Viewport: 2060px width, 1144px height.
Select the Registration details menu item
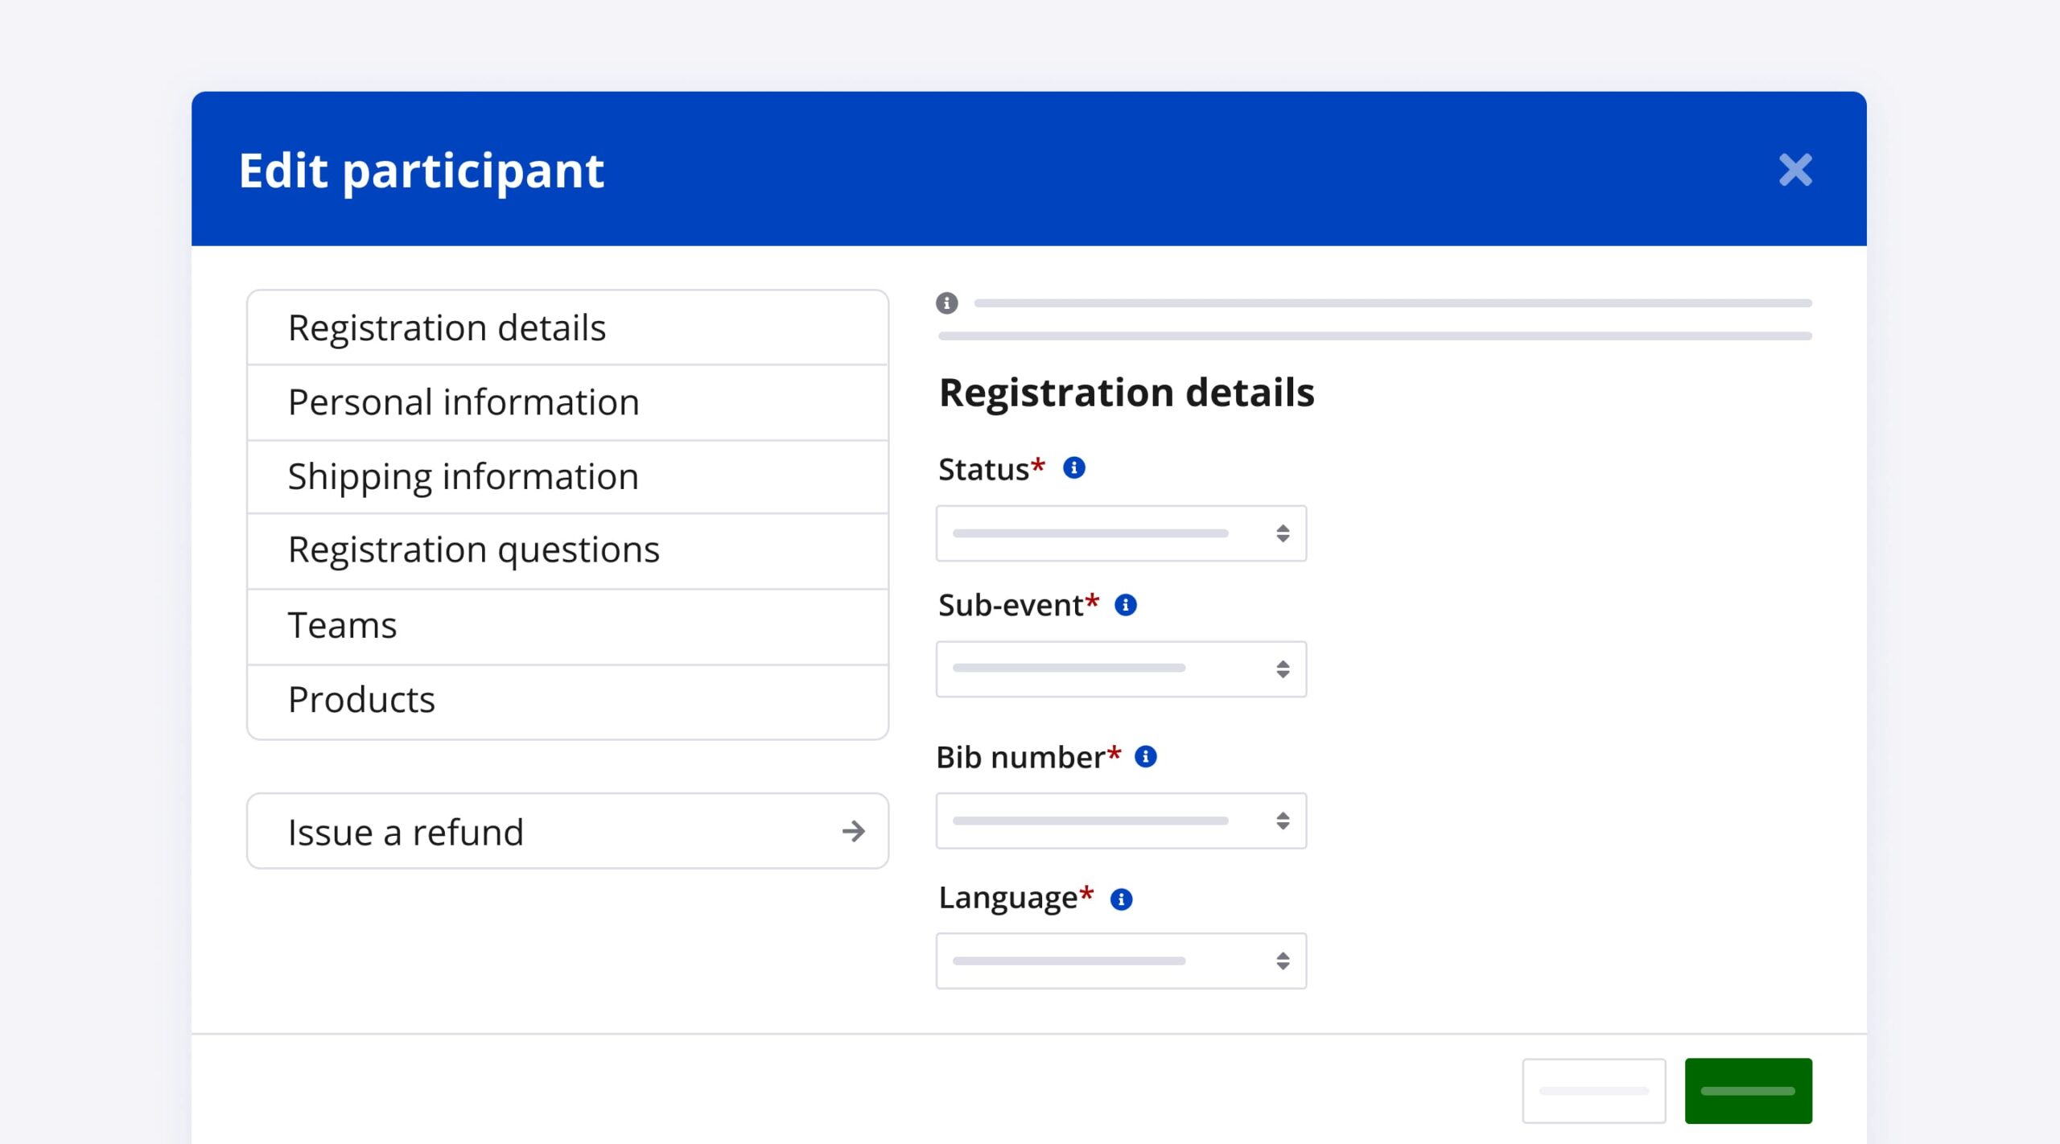pos(567,328)
